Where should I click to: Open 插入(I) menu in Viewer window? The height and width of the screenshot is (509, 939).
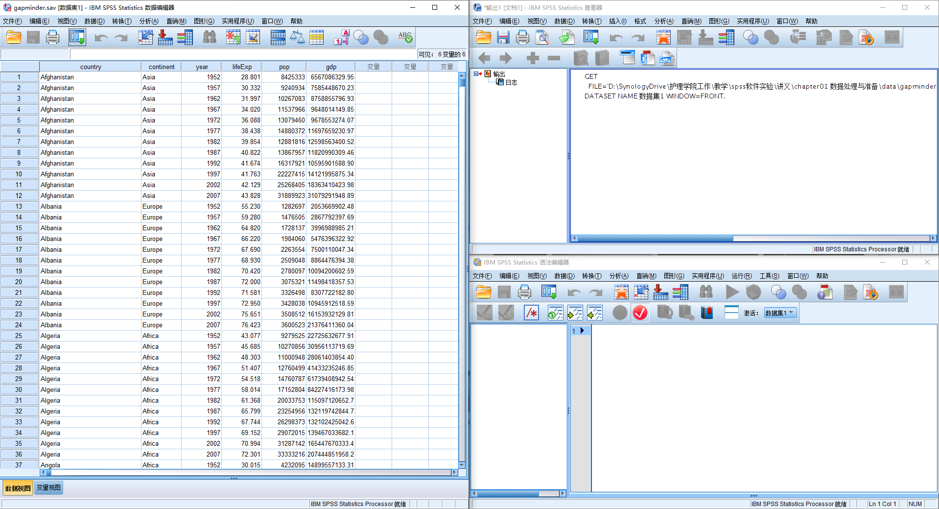(x=618, y=21)
